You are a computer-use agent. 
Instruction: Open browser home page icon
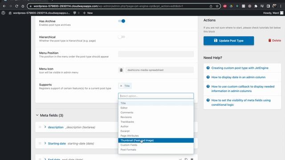click(x=23, y=6)
